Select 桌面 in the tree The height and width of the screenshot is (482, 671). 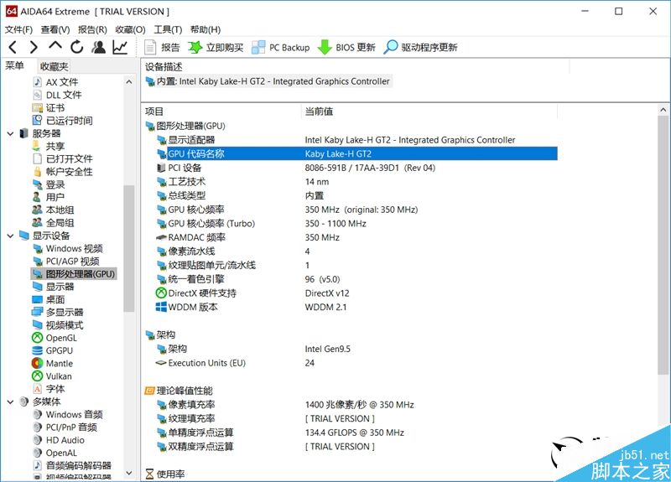coord(49,299)
